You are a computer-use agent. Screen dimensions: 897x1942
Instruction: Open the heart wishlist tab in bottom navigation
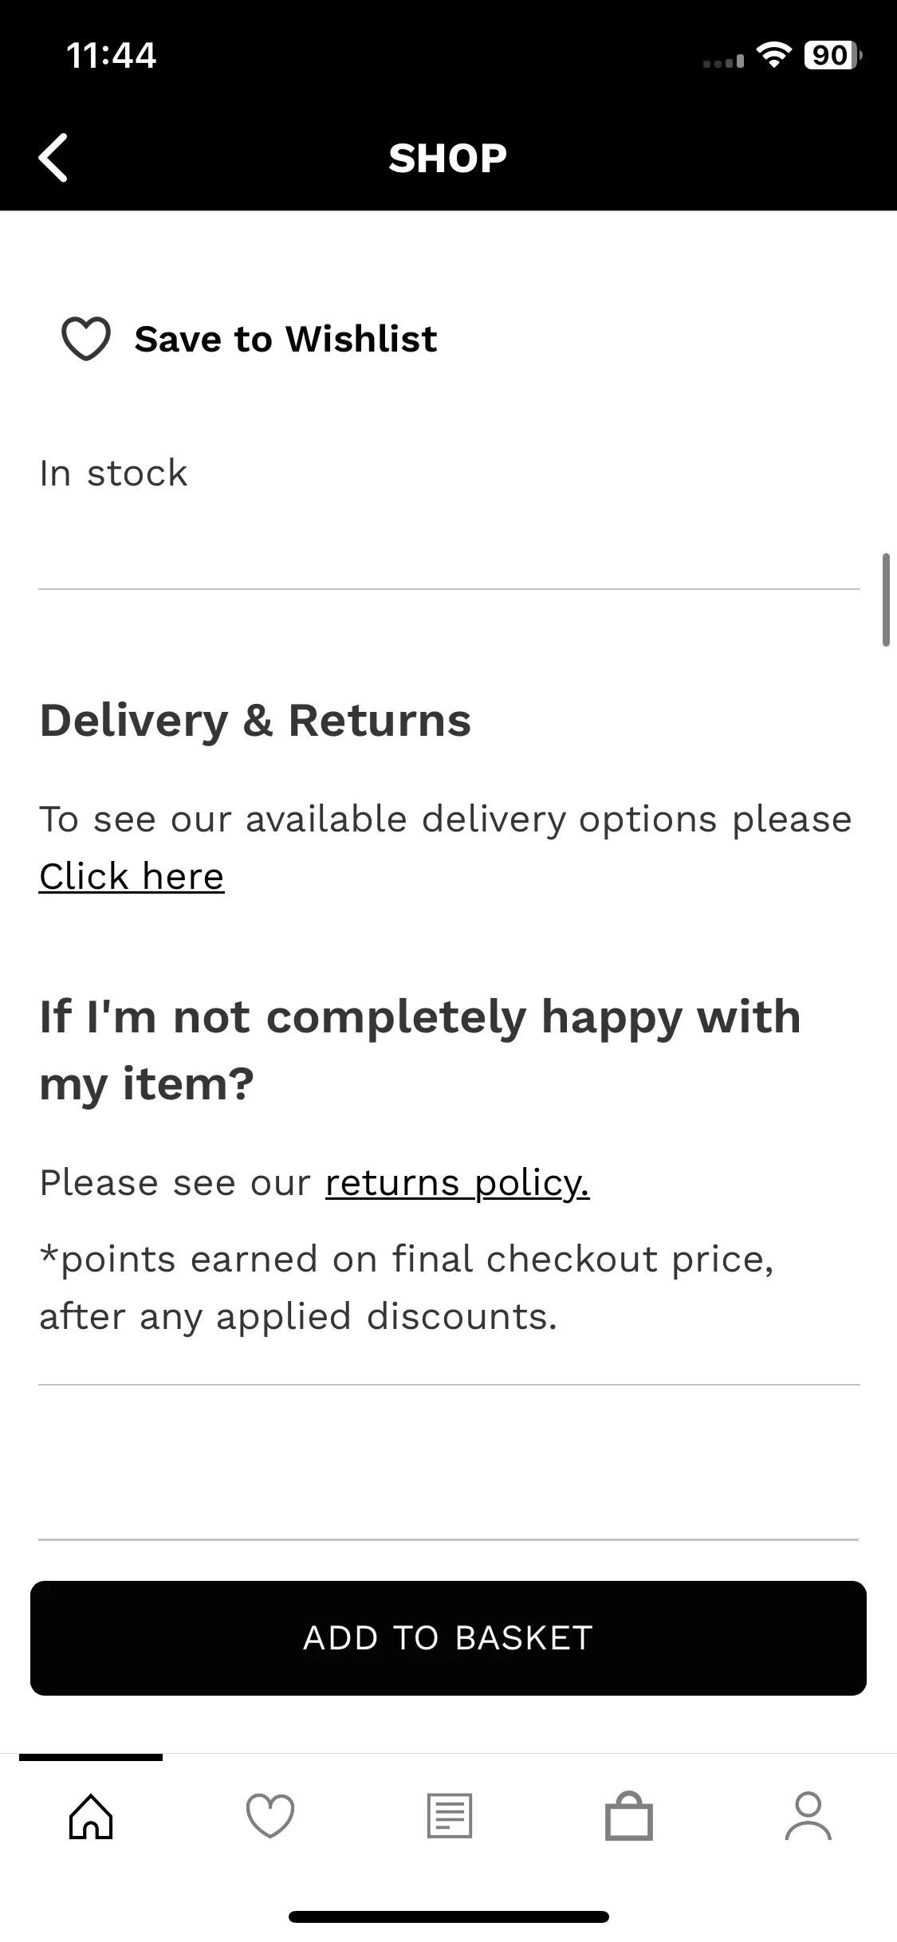tap(270, 1817)
